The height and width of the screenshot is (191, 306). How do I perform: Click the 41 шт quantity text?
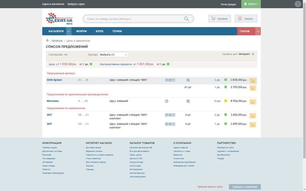click(x=188, y=87)
